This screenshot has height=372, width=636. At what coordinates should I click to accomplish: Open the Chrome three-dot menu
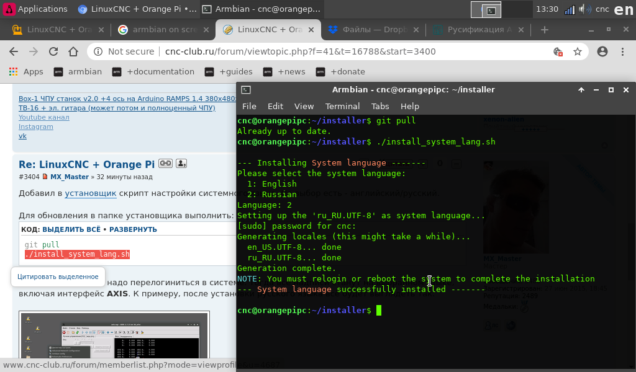point(622,51)
